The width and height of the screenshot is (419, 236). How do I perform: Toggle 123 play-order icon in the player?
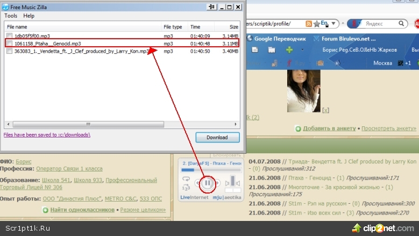tap(186, 188)
